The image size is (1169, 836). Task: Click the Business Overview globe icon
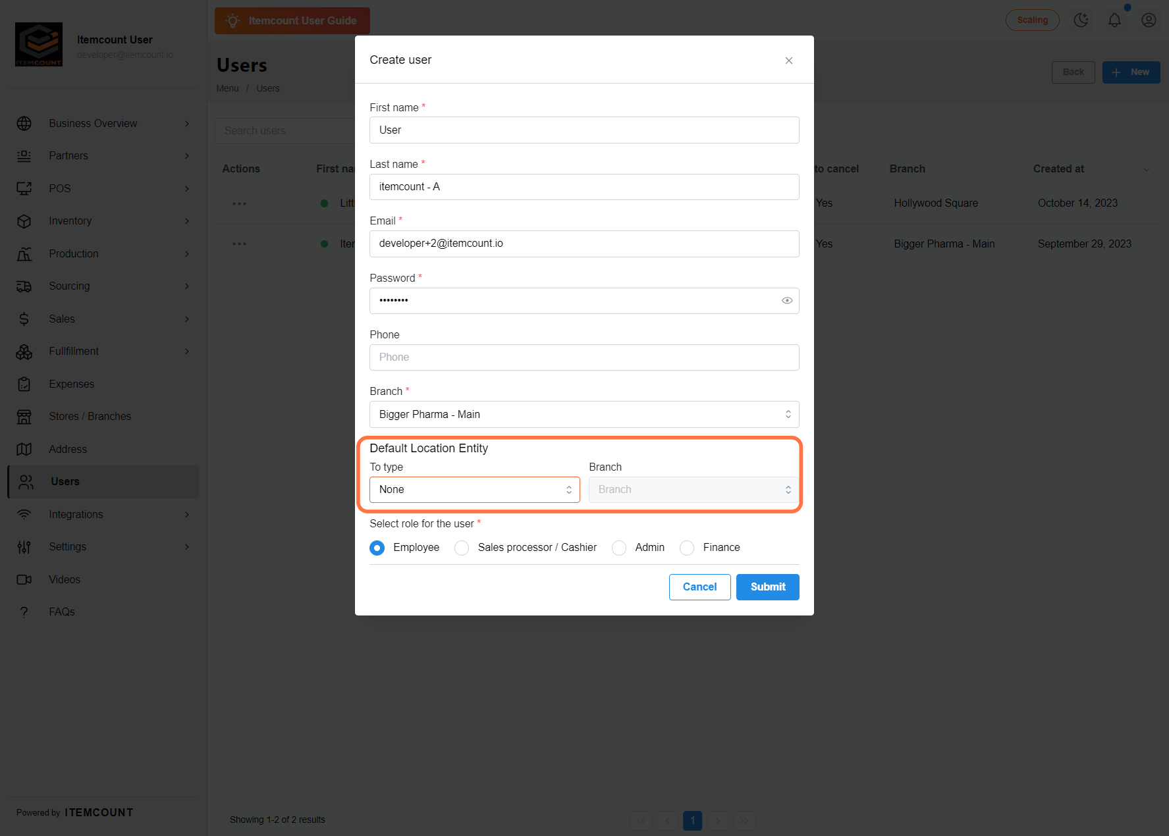(24, 124)
